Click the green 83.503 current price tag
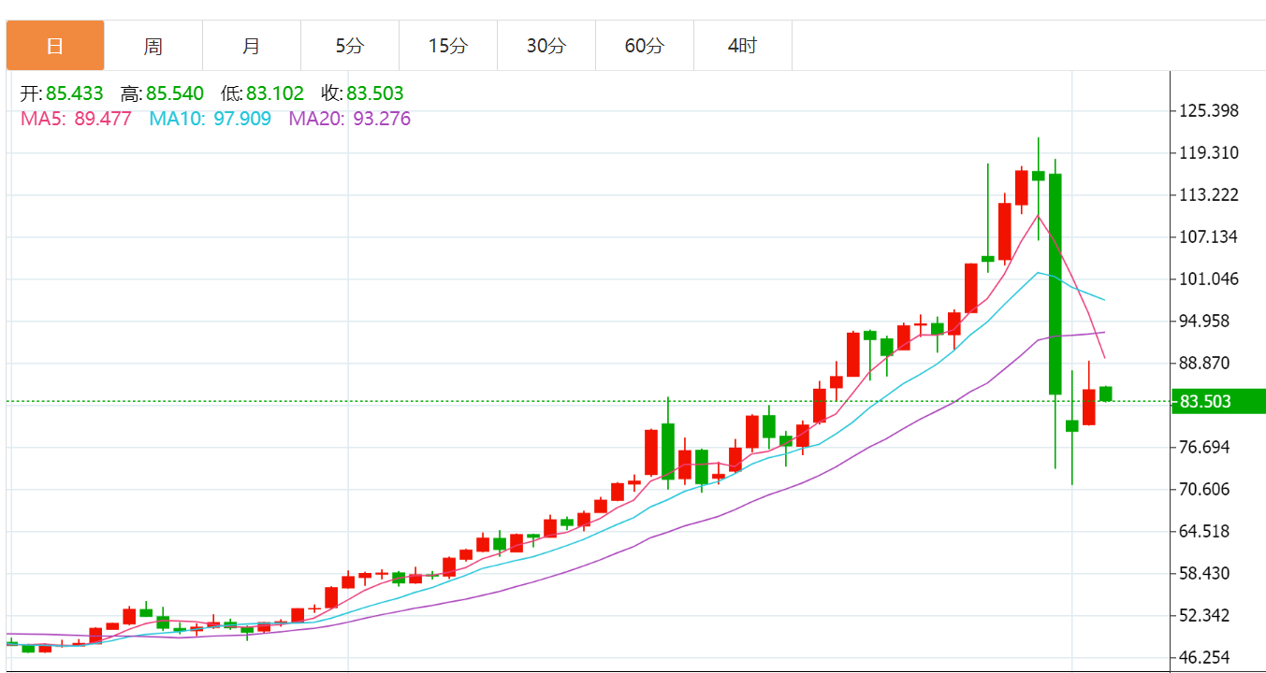The image size is (1266, 673). click(x=1218, y=402)
